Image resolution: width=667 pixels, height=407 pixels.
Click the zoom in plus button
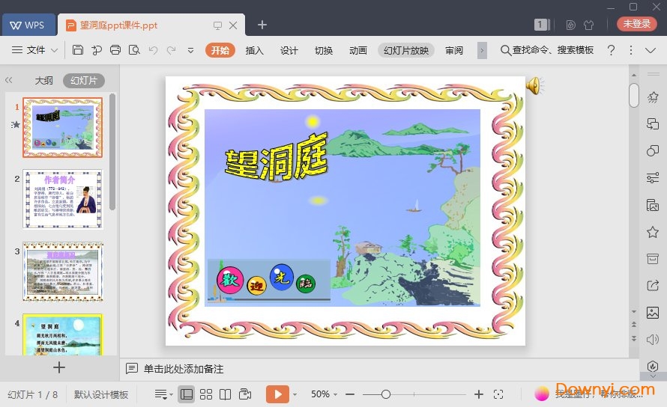(479, 394)
